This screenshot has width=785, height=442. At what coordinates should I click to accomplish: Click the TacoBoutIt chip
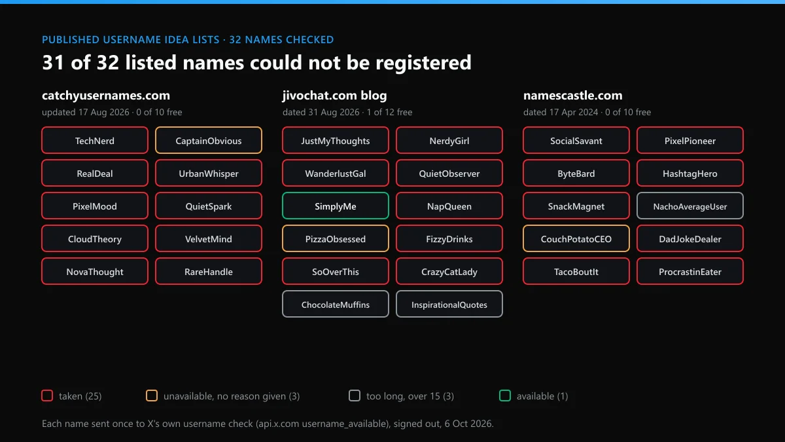coord(576,272)
